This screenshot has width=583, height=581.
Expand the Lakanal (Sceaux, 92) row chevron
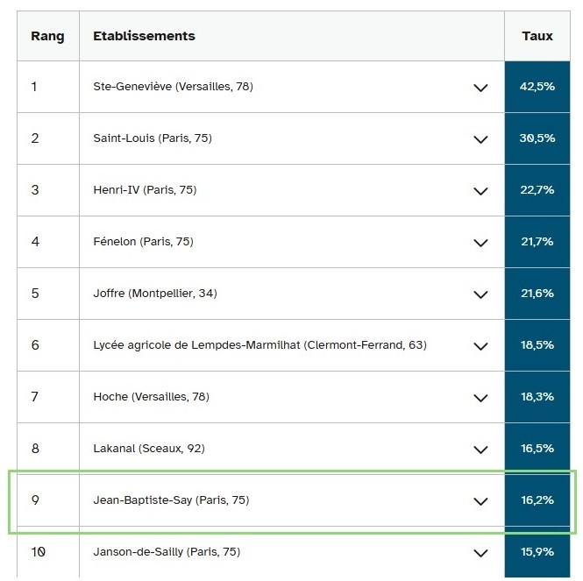coord(480,450)
